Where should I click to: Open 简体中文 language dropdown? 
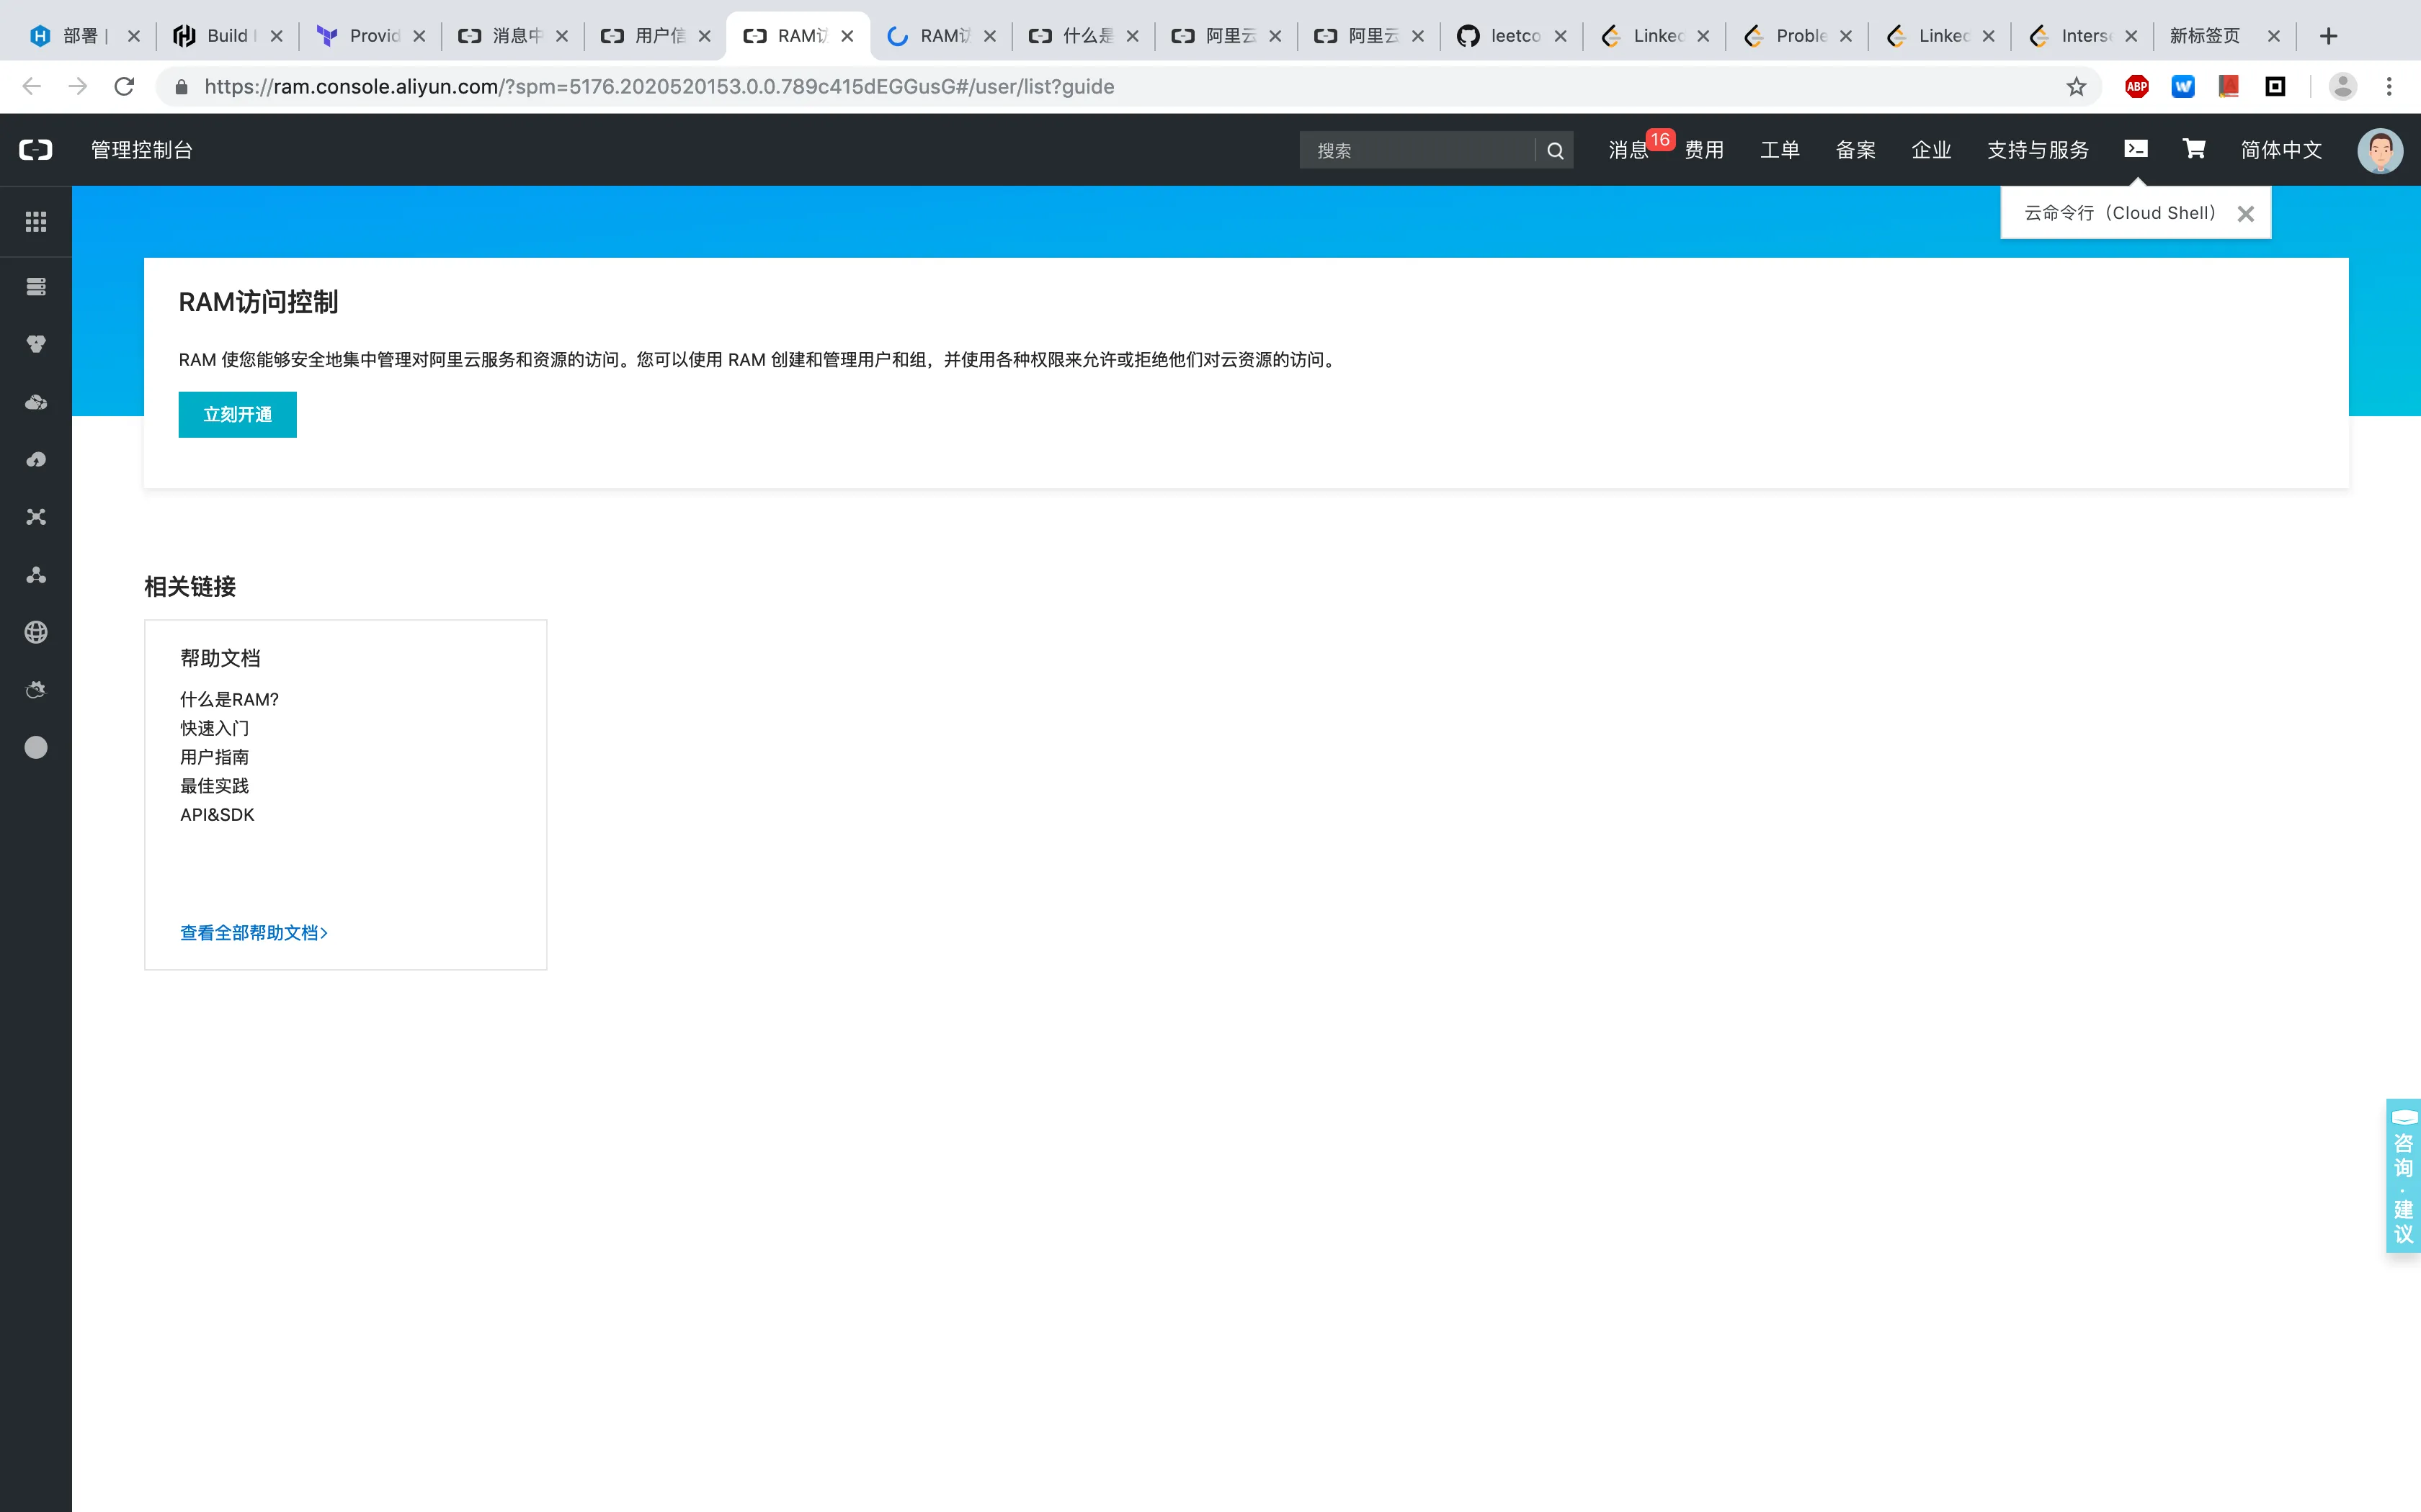[2281, 150]
